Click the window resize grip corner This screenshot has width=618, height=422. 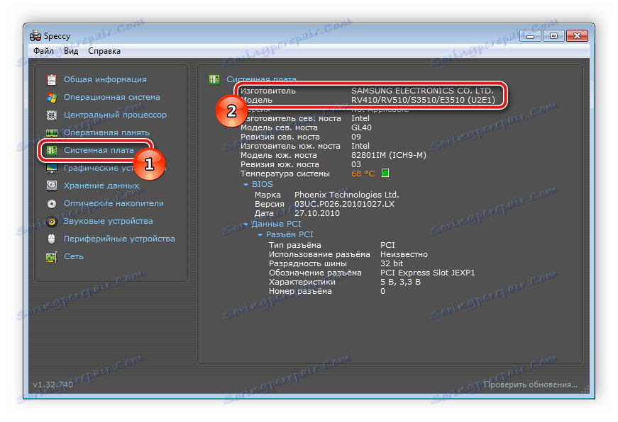pos(585,389)
